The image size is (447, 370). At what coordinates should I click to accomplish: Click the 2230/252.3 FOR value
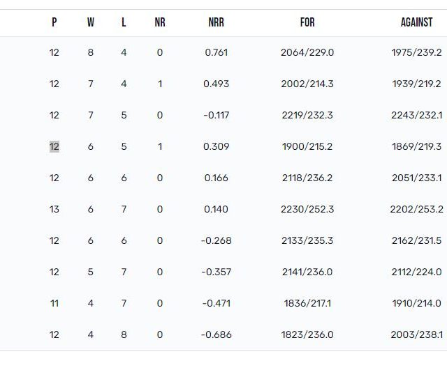coord(307,209)
